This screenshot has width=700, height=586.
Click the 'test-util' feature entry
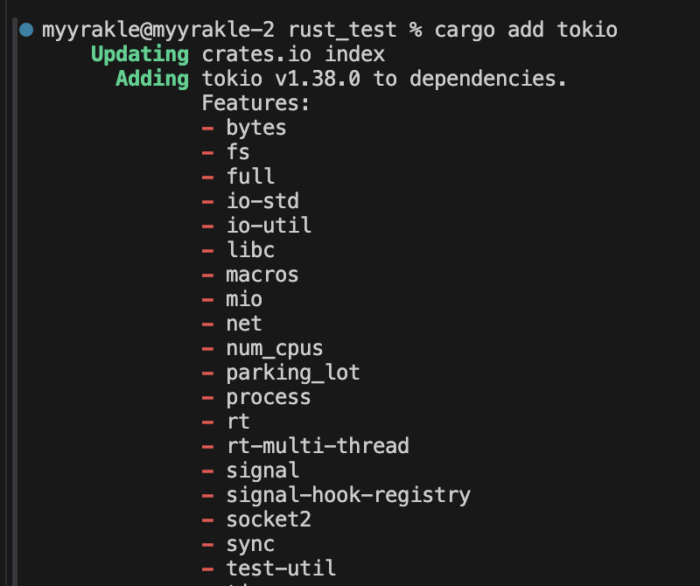[x=281, y=569]
